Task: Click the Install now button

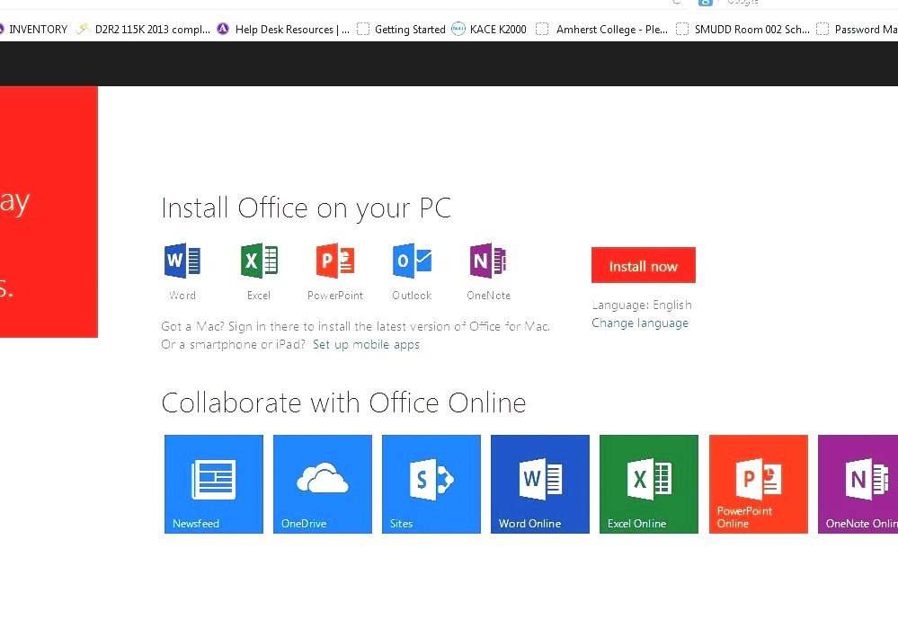Action: click(x=643, y=265)
